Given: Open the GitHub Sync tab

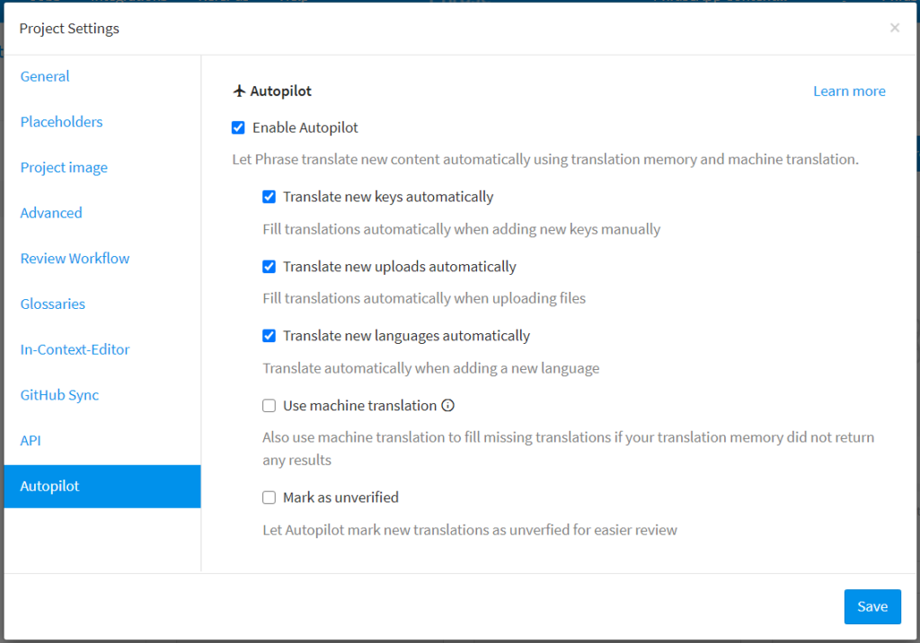Looking at the screenshot, I should tap(59, 395).
